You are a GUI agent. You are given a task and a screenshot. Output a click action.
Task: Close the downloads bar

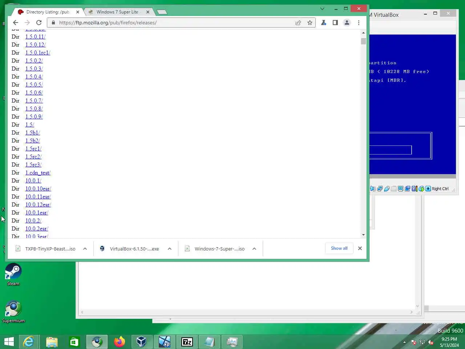(360, 248)
